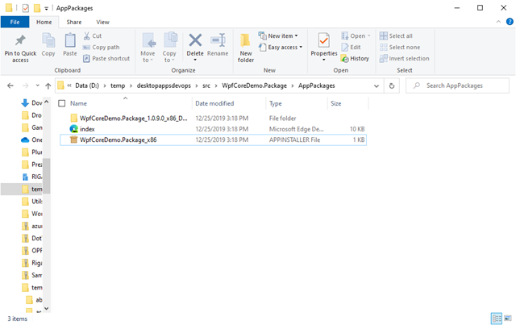
Task: Rename the selected file
Action: coord(218,45)
